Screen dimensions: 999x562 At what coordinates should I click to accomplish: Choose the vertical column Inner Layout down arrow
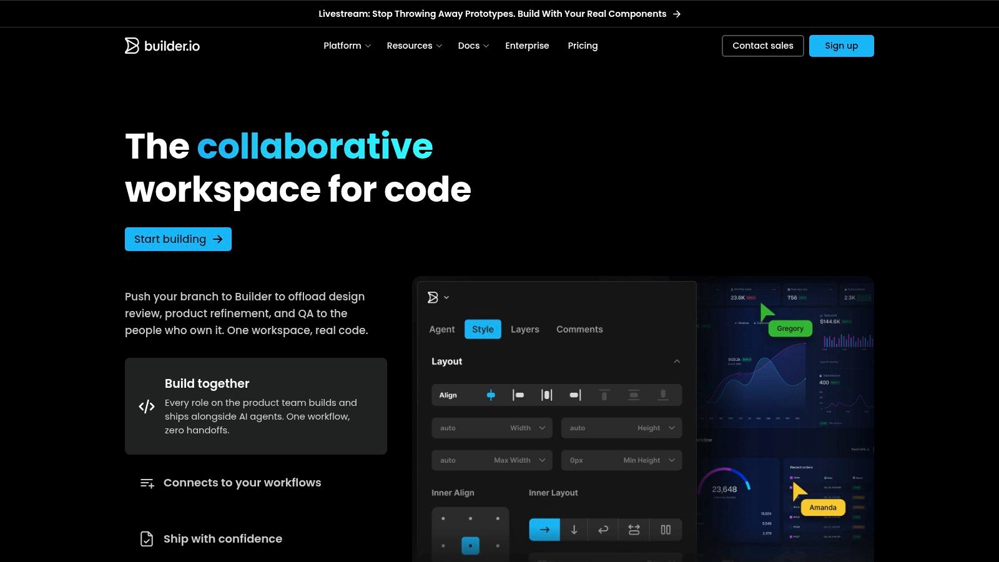[574, 530]
